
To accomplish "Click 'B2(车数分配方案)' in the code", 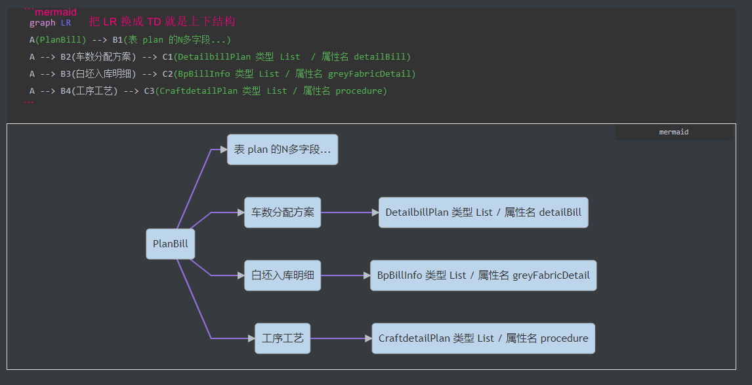I will click(98, 56).
